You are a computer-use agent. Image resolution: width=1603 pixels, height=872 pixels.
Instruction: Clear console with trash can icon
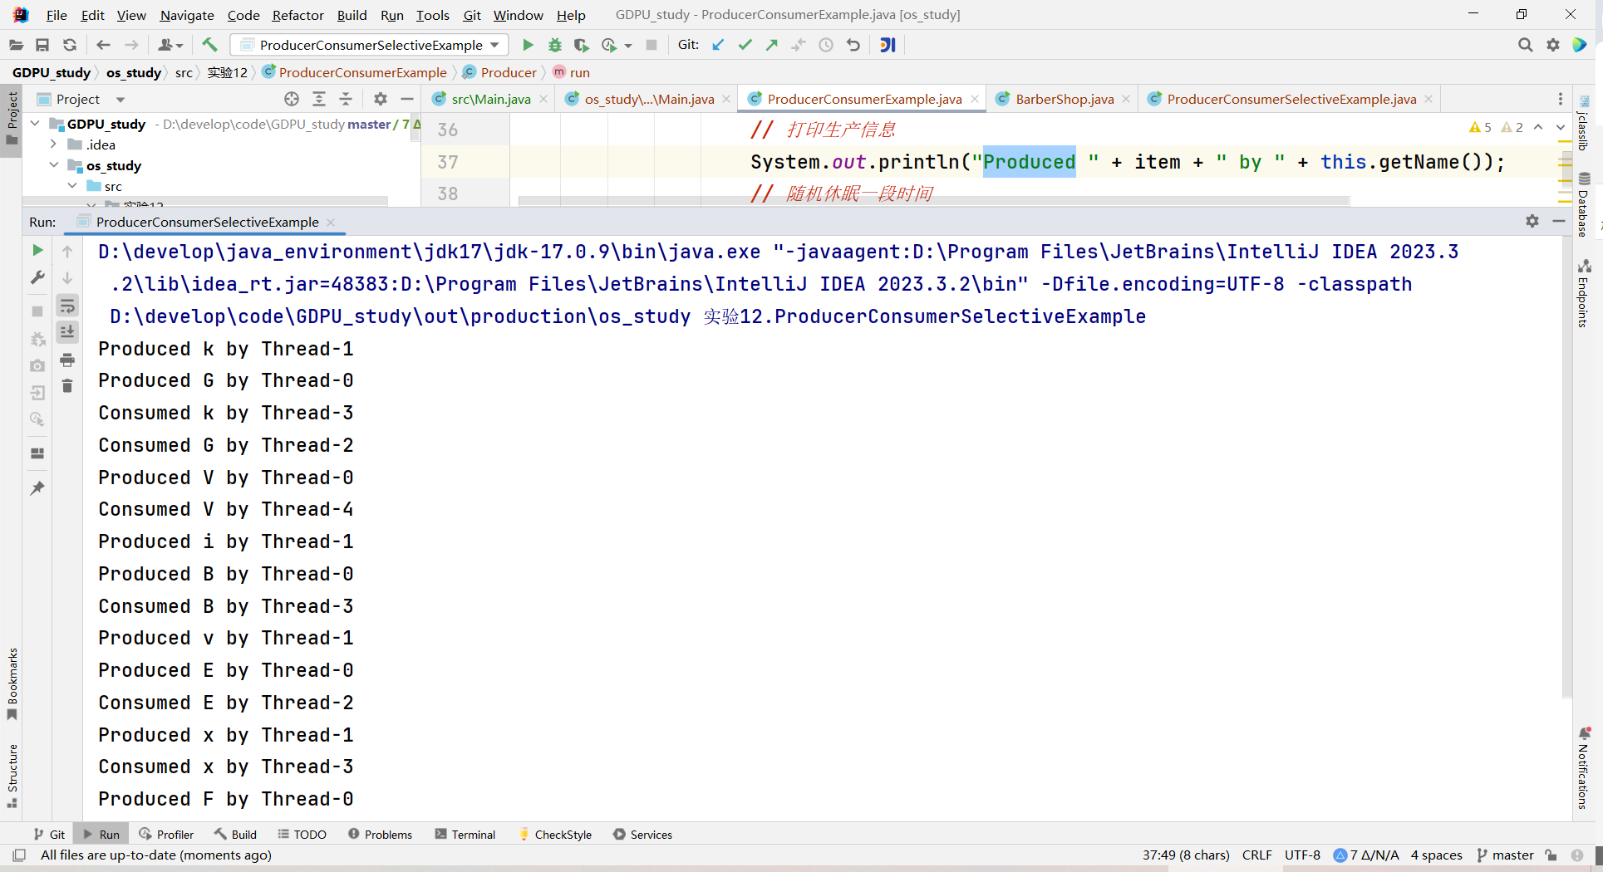[67, 386]
